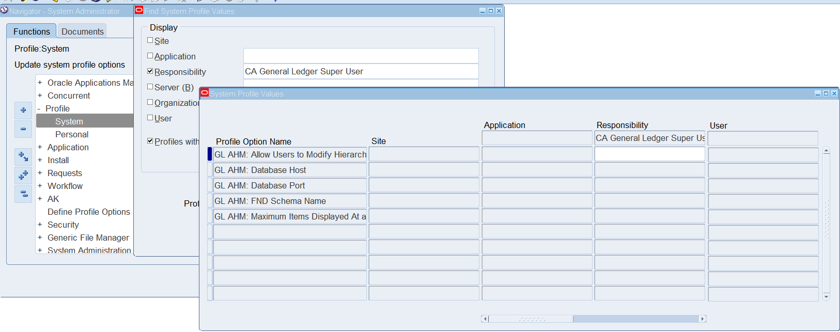Click the User value for GL AHM: FND Schema Name
Viewport: 840px width, 332px height.
tap(763, 201)
